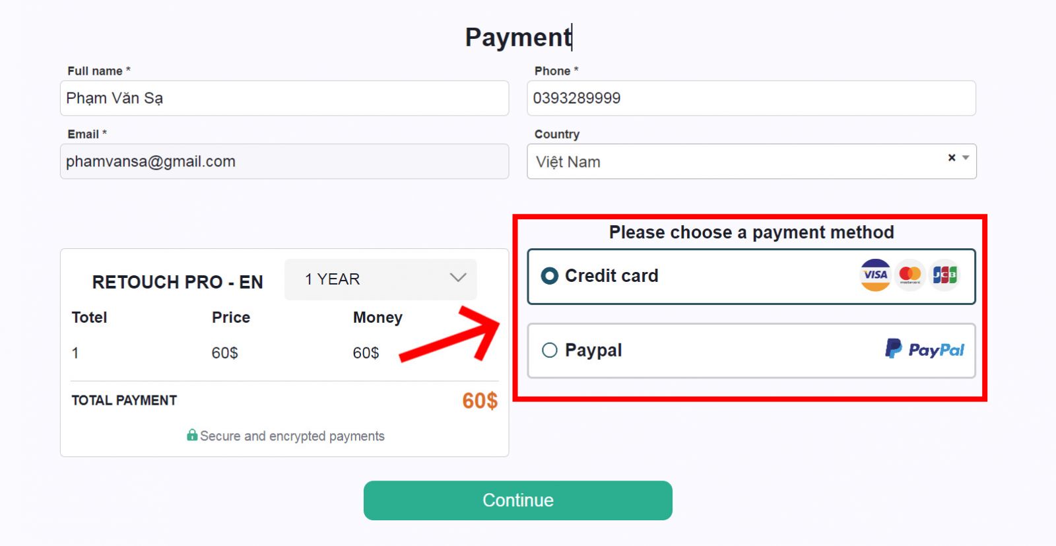This screenshot has height=546, width=1056.
Task: Select the Paypal radio button
Action: coord(550,350)
